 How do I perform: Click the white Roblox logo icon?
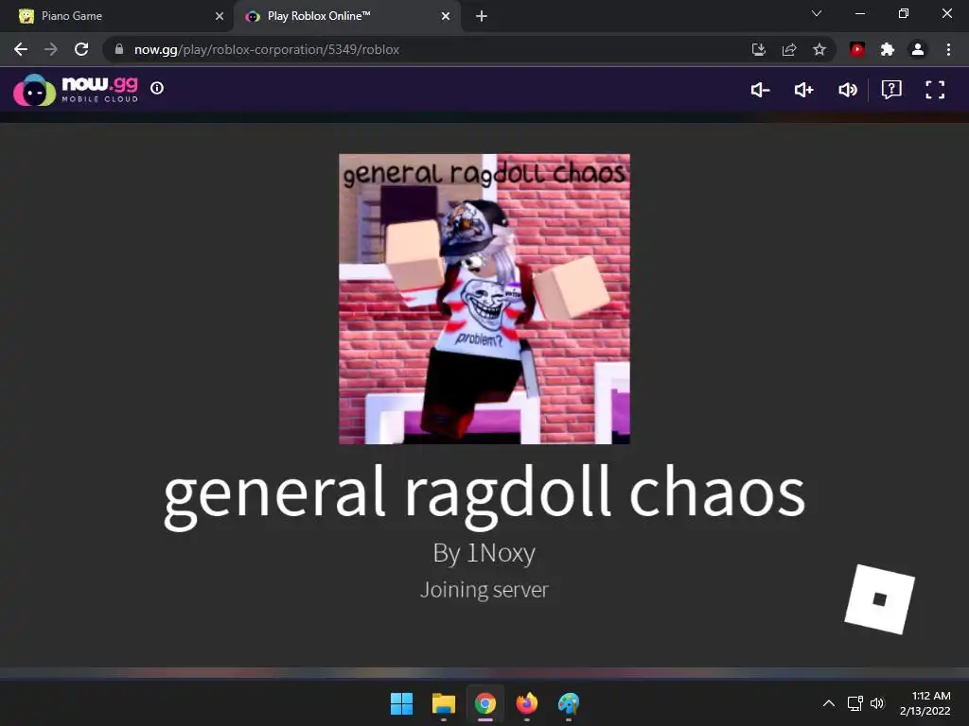click(x=880, y=598)
